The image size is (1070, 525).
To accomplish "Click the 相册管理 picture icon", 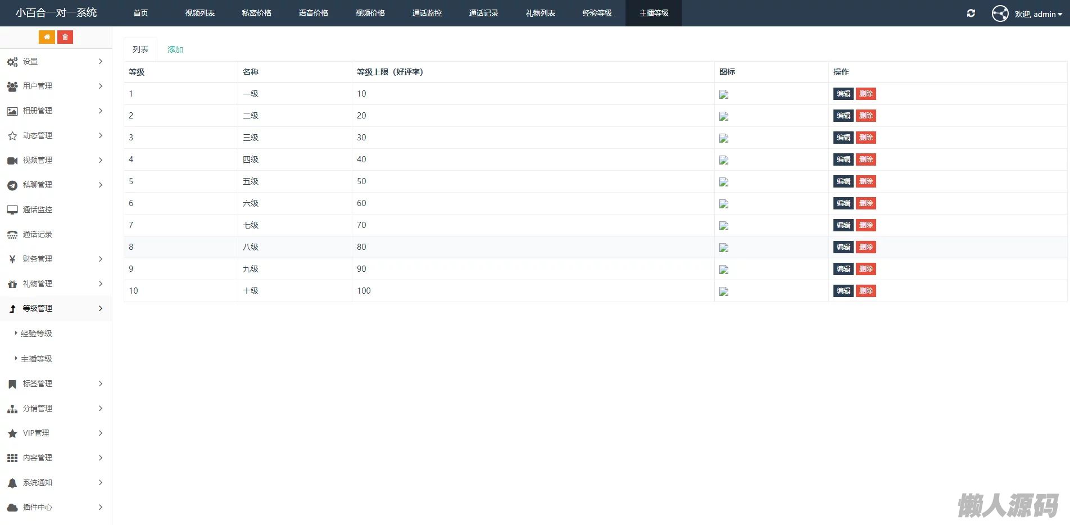I will [x=12, y=111].
